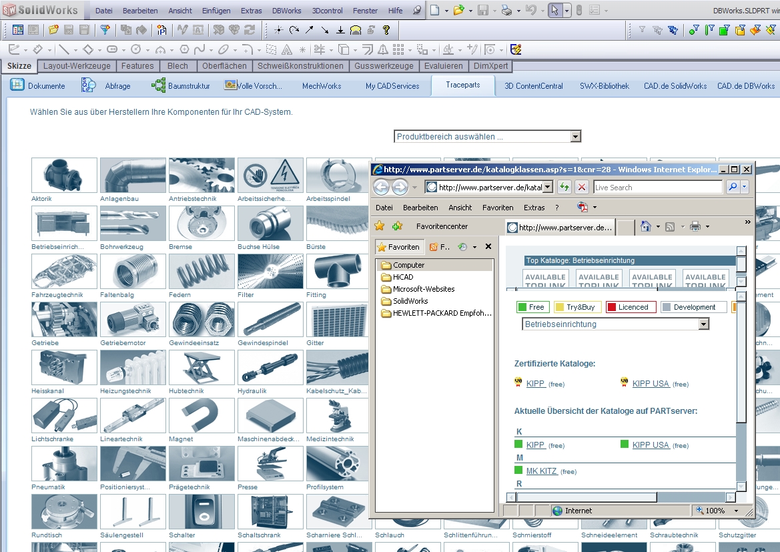Switch to the Features tab
780x552 pixels.
pyautogui.click(x=138, y=65)
